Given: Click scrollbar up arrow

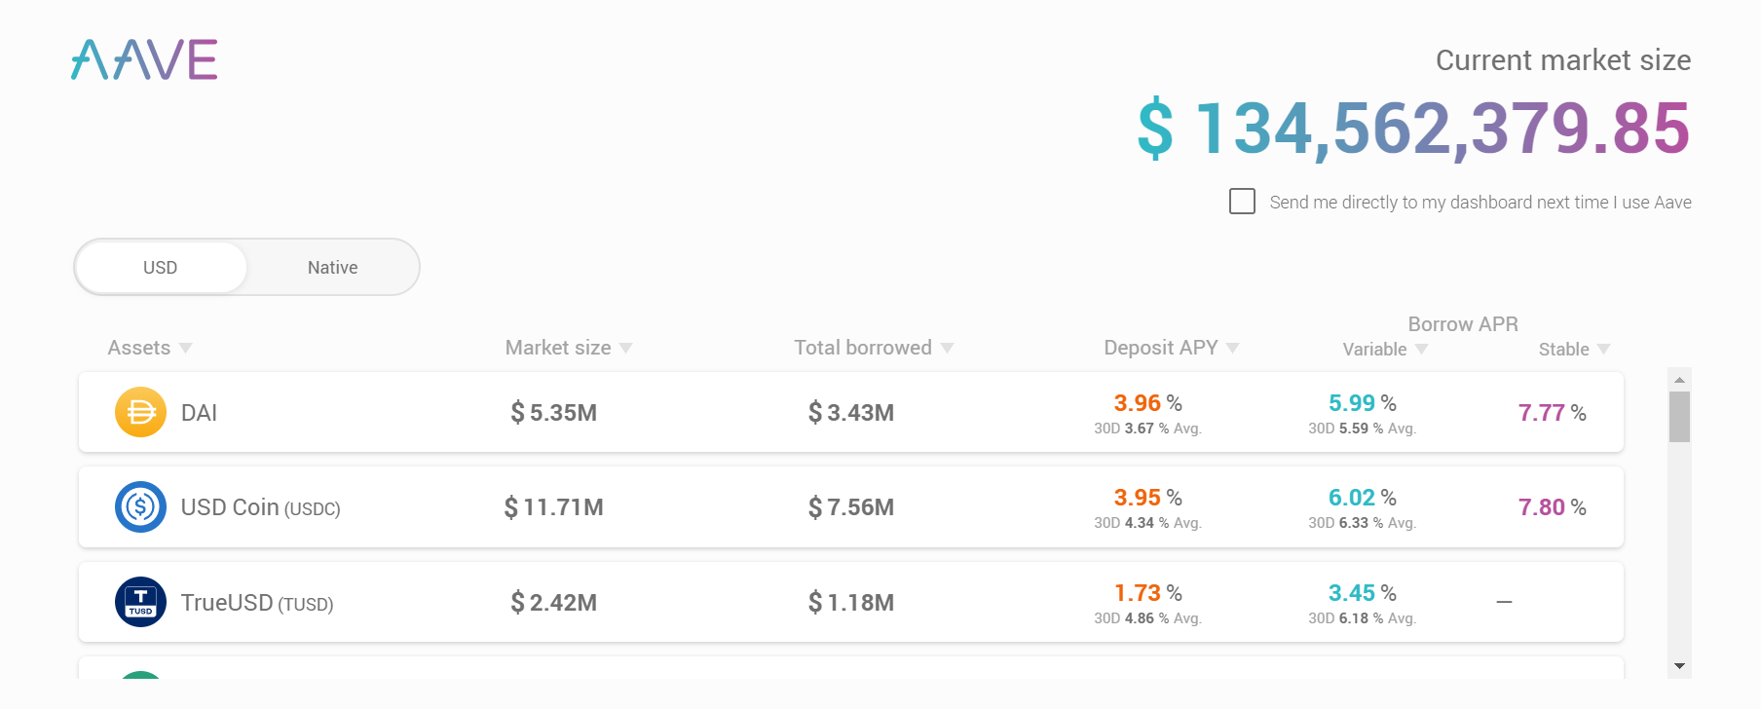Looking at the screenshot, I should tap(1679, 379).
